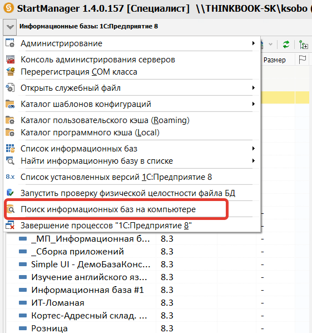Expand Список информационных баз submenu arrow
The height and width of the screenshot is (333, 312).
click(x=254, y=149)
